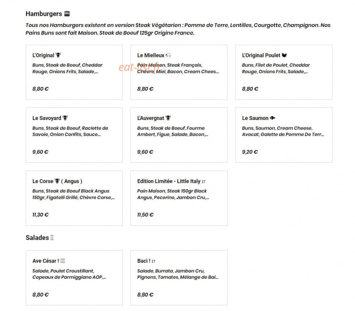Click the chicken icon beside L'Original Poulet
Screen dimensions: 355x311
coord(284,55)
